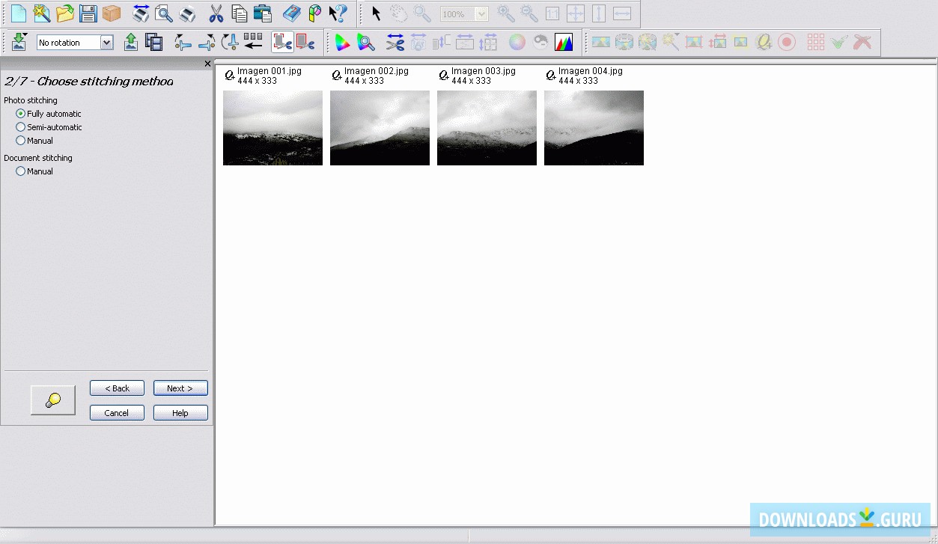The width and height of the screenshot is (938, 544).
Task: Select Manual document stitching
Action: [20, 171]
